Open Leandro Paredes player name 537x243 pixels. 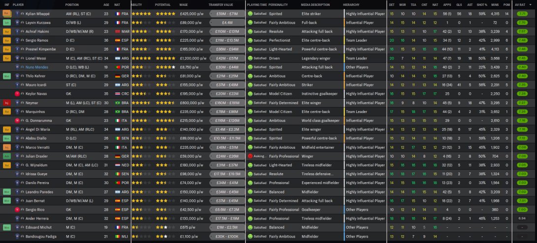point(39,192)
